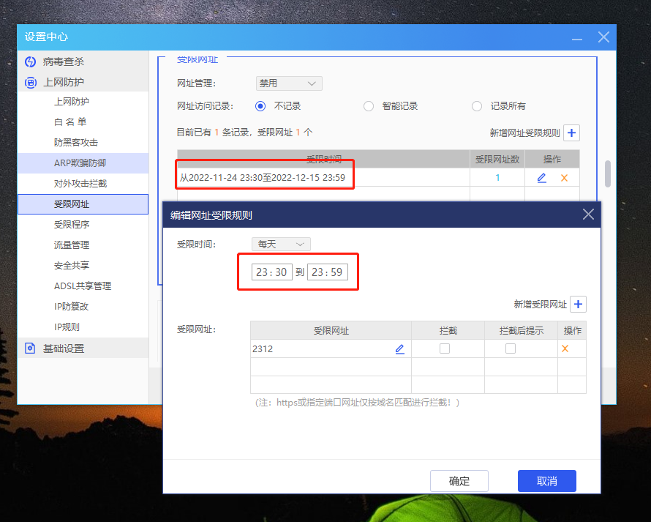Cancel the rule with 取消 button
Image resolution: width=651 pixels, height=522 pixels.
tap(547, 481)
